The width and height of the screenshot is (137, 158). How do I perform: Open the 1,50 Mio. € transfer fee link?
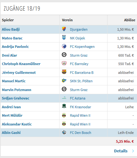click(x=125, y=29)
